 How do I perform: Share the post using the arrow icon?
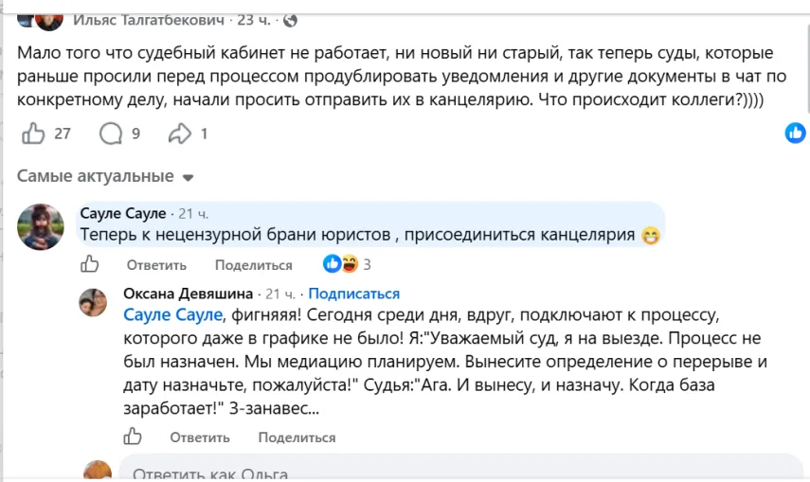[x=179, y=134]
